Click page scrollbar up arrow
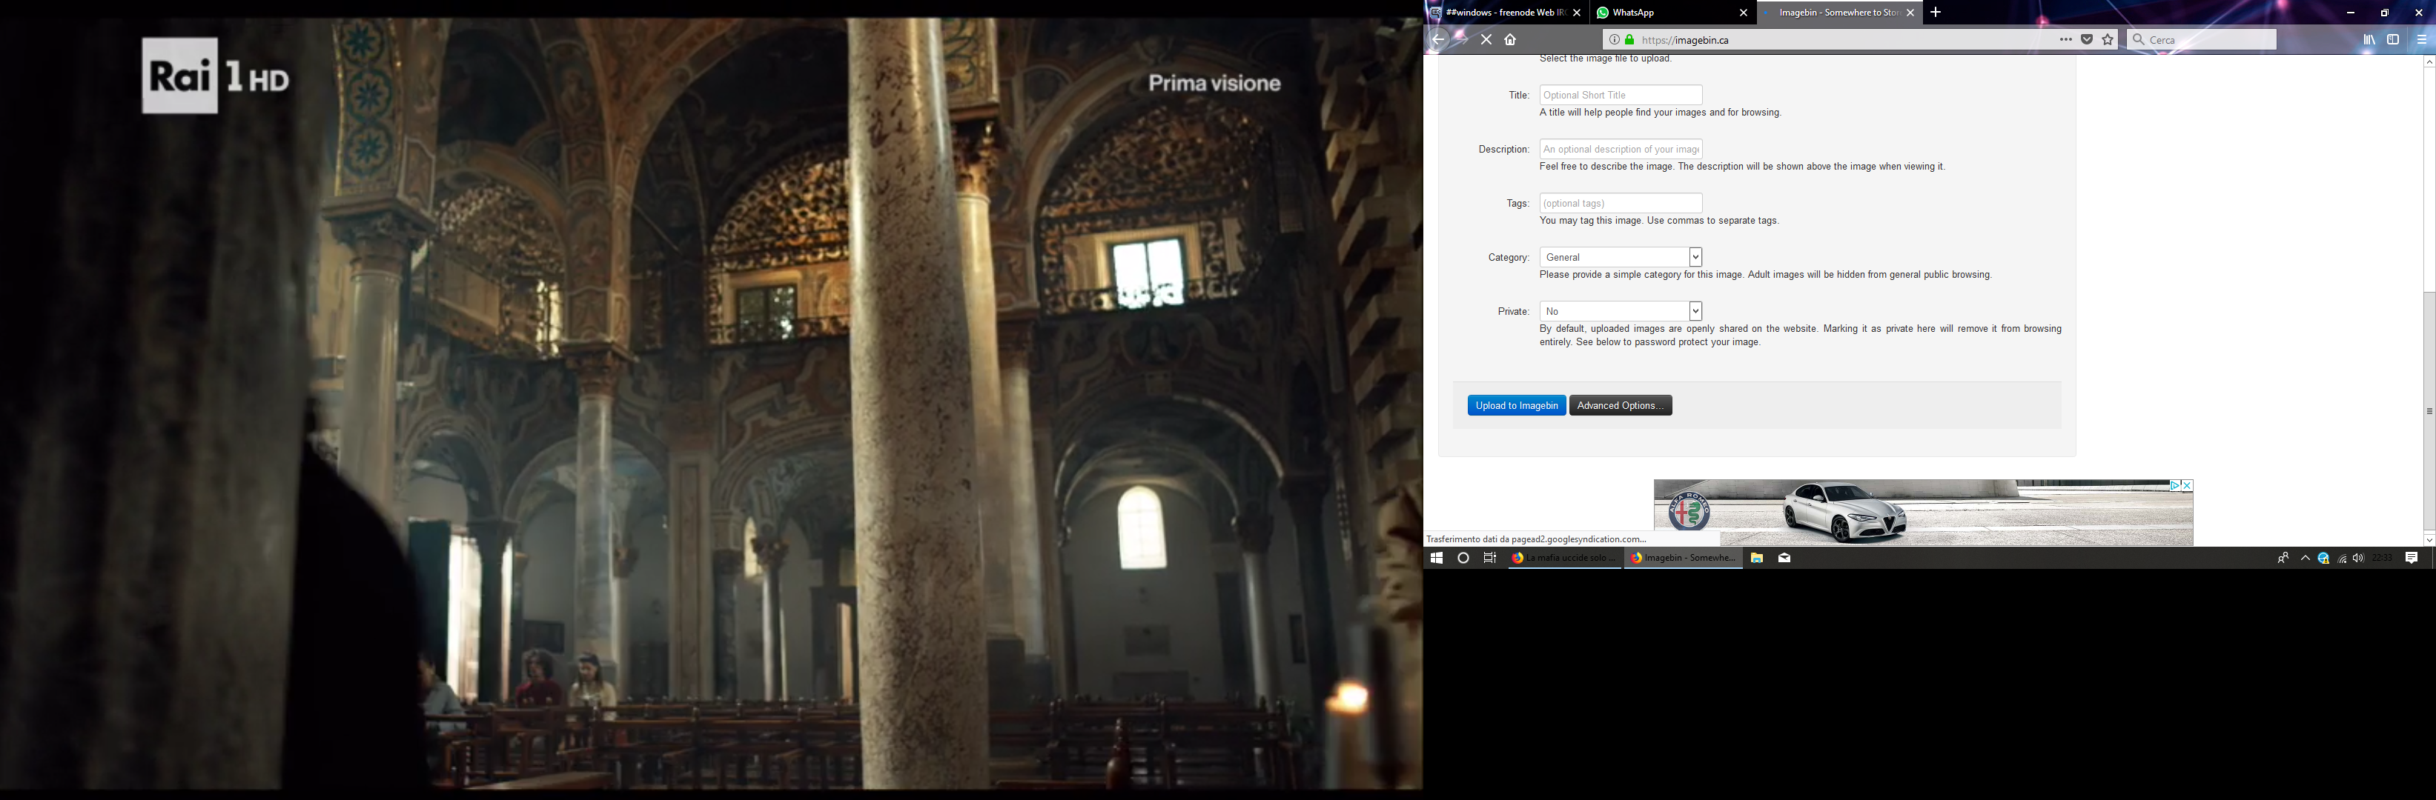This screenshot has width=2436, height=800. (x=2429, y=62)
